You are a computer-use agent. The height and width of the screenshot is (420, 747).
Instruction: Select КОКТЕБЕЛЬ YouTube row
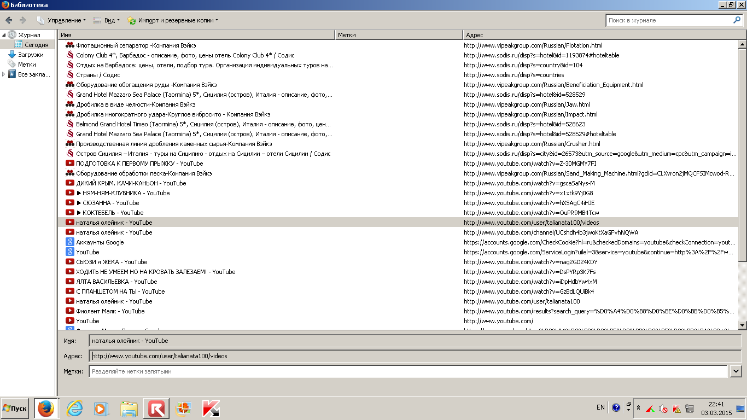(x=398, y=213)
